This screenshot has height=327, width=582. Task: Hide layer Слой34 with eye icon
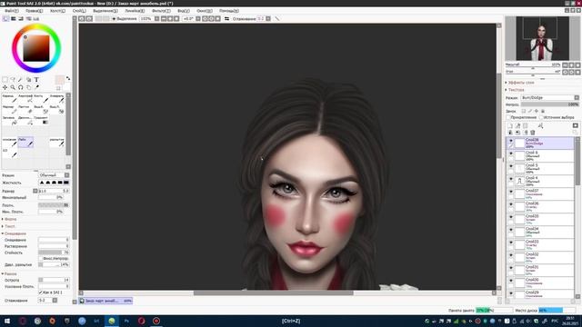pos(511,230)
